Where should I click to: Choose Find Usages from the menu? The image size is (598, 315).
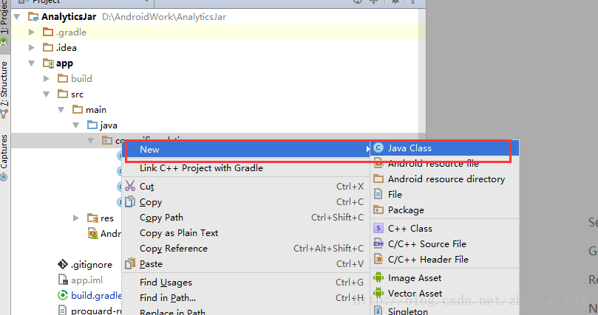coord(246,283)
